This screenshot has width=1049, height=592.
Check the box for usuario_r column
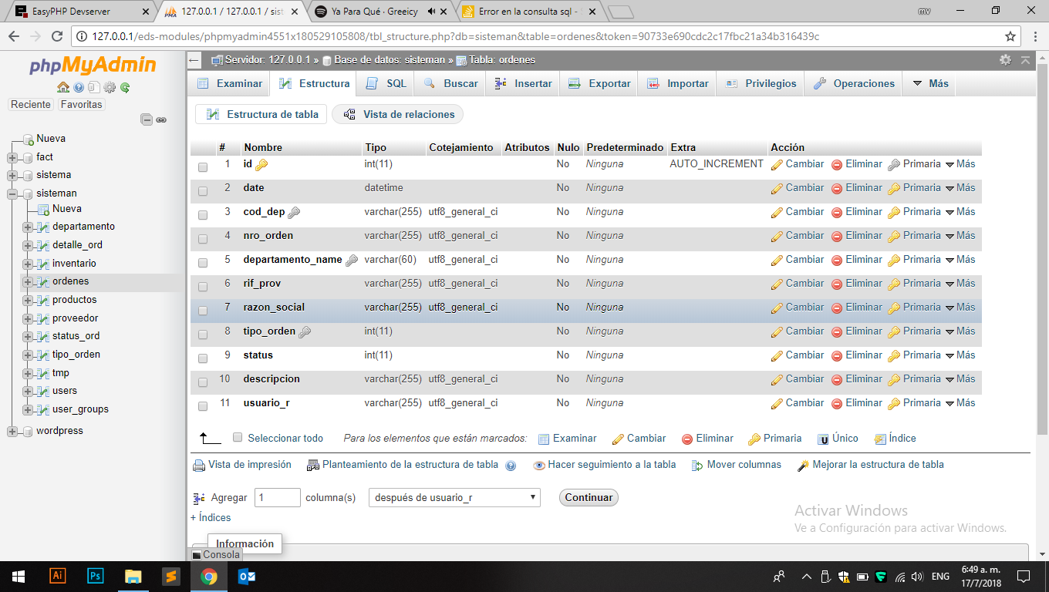203,405
